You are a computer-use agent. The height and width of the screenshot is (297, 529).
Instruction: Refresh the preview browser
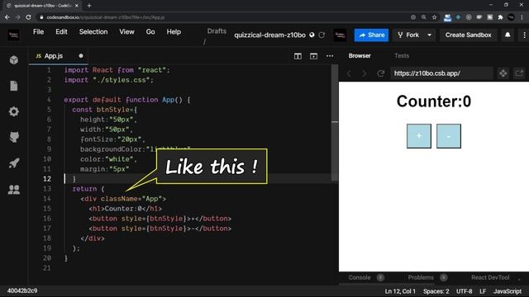(x=380, y=73)
